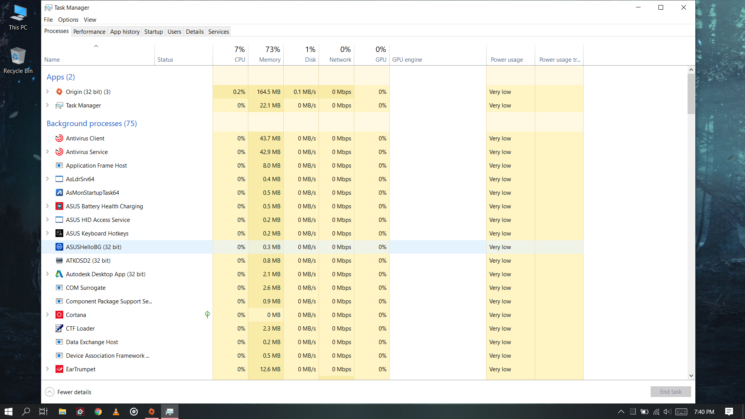Viewport: 745px width, 419px height.
Task: Click the Antivirus Service icon
Action: (x=59, y=152)
